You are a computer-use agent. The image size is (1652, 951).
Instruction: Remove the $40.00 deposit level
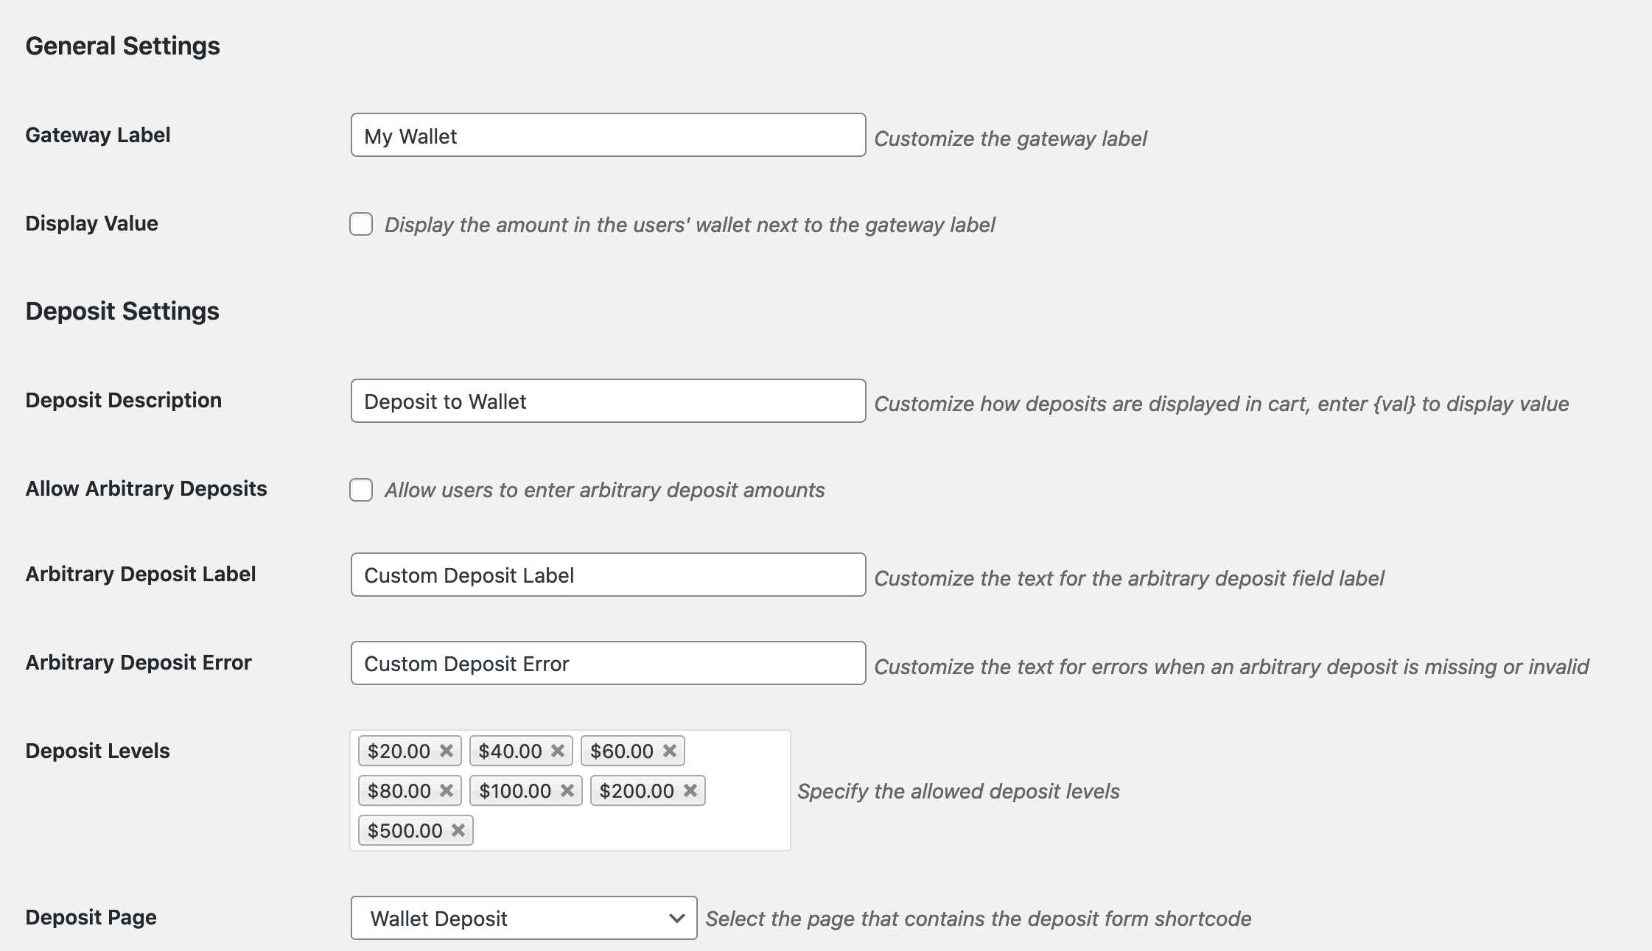click(558, 751)
